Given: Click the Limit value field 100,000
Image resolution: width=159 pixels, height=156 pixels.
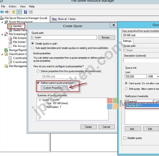Looking at the screenshot, I should click(136, 76).
